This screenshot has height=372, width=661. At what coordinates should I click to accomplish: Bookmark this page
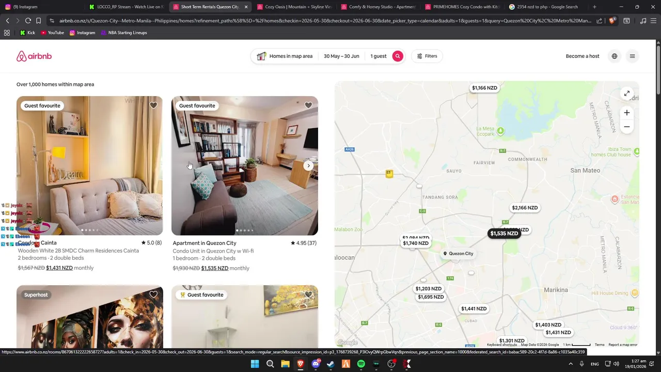(x=38, y=21)
